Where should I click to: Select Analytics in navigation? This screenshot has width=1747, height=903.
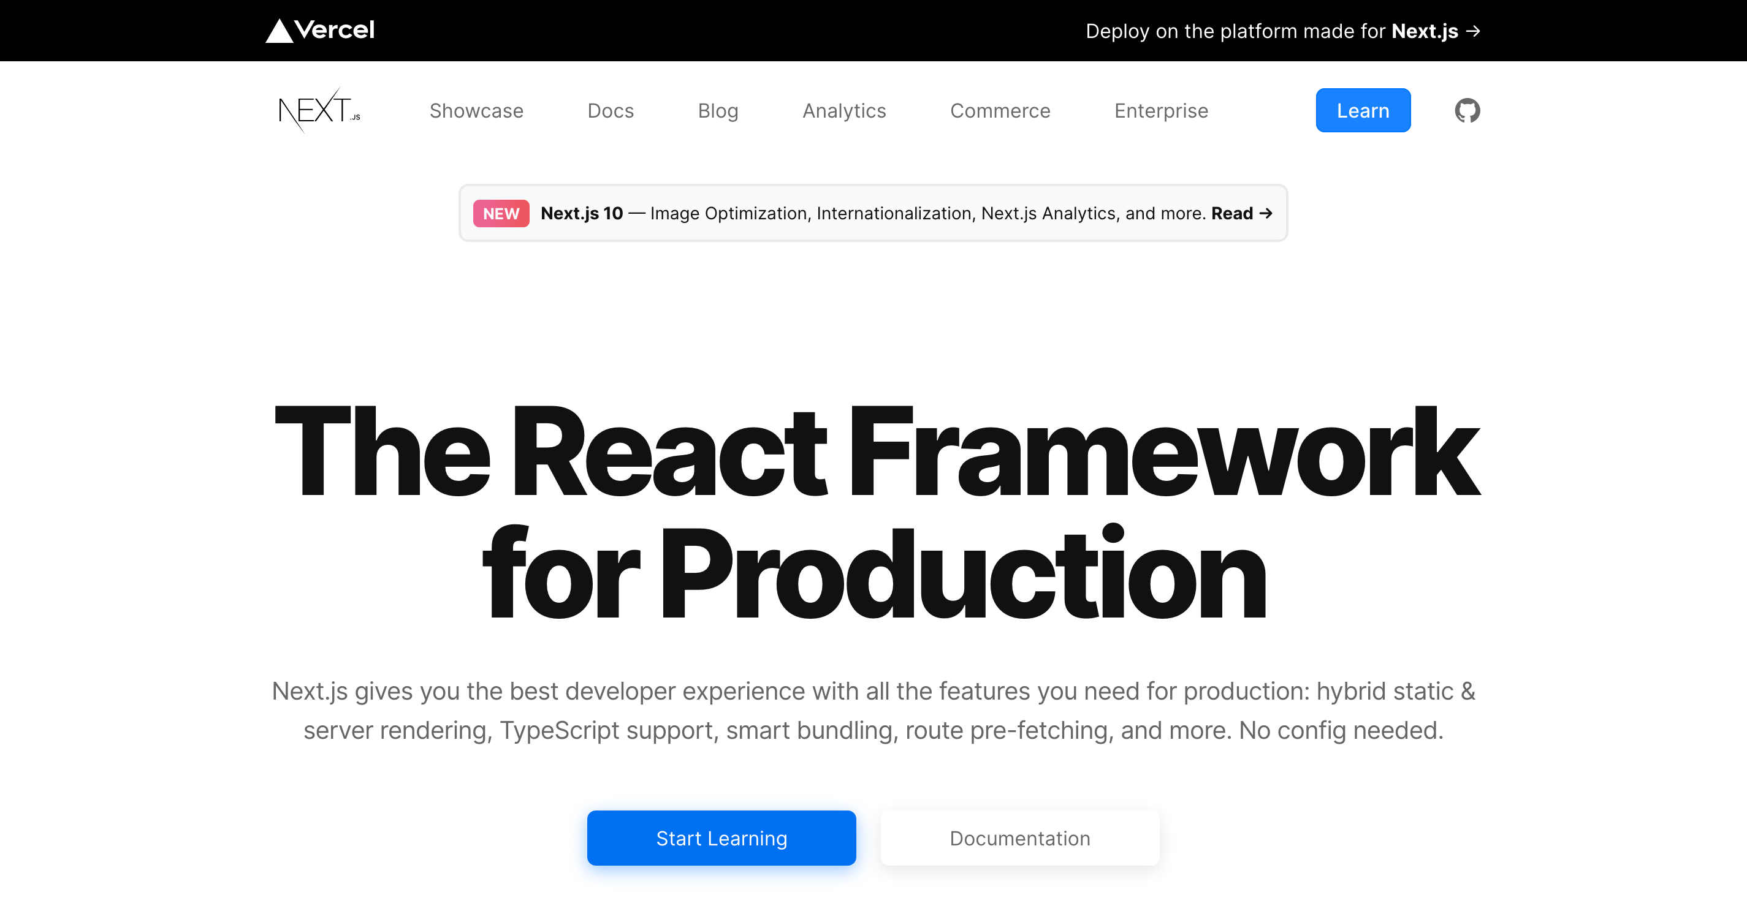(843, 110)
